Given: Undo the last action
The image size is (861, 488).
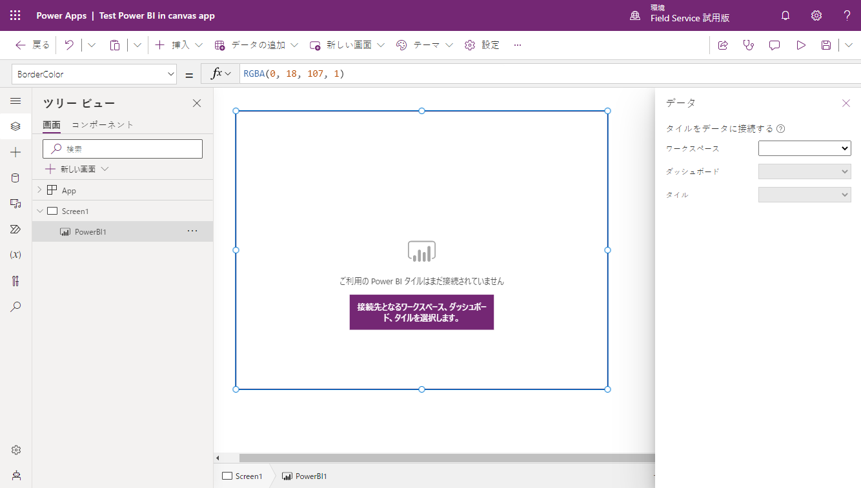Looking at the screenshot, I should 69,45.
